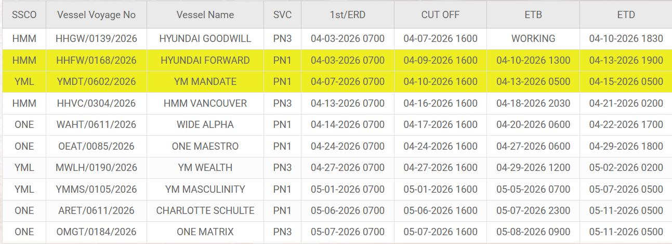Click the WORKING status in the ETB column
This screenshot has width=672, height=244.
click(x=533, y=38)
